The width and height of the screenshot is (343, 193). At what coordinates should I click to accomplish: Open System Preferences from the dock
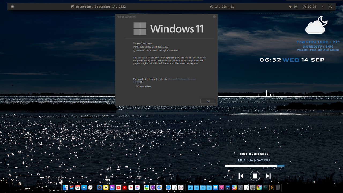(x=253, y=187)
